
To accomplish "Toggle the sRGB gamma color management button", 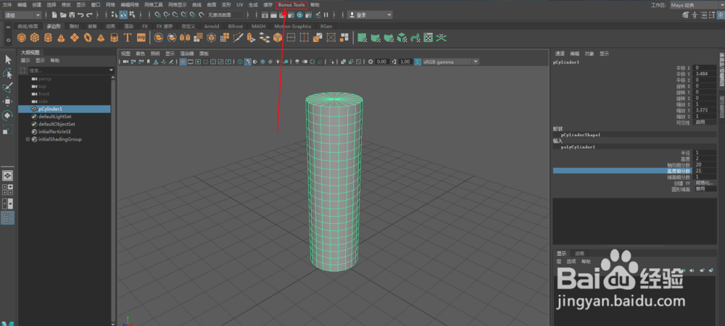I will tap(417, 62).
